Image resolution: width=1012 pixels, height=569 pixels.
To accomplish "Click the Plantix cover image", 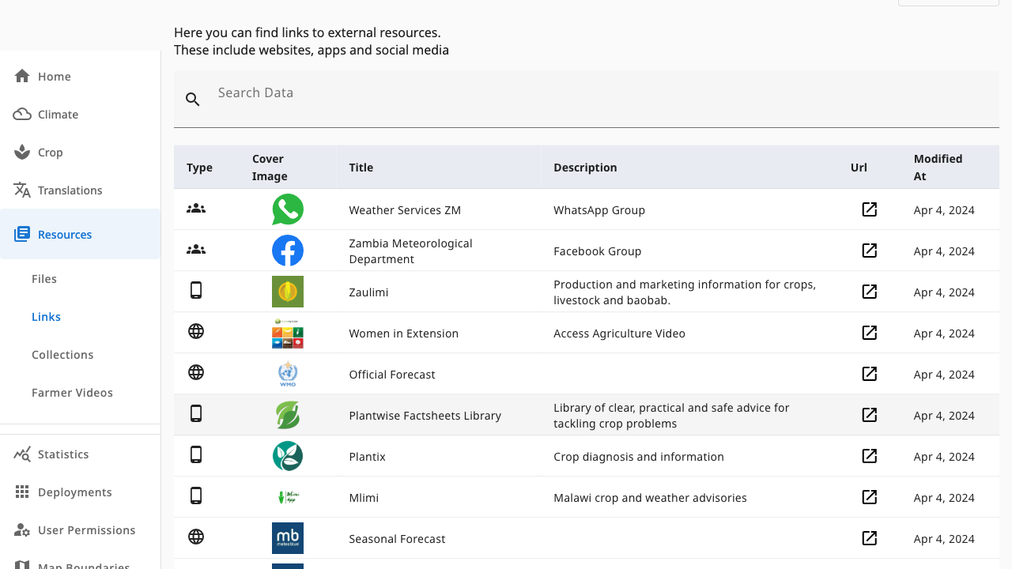I will (288, 456).
